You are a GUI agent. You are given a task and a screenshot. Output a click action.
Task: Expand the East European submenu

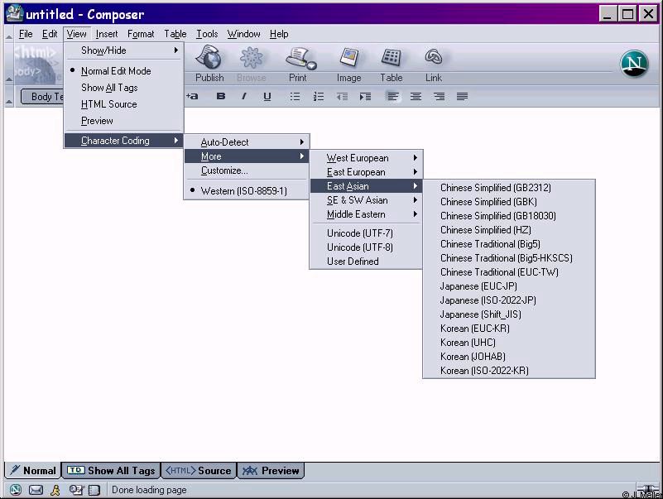(366, 172)
